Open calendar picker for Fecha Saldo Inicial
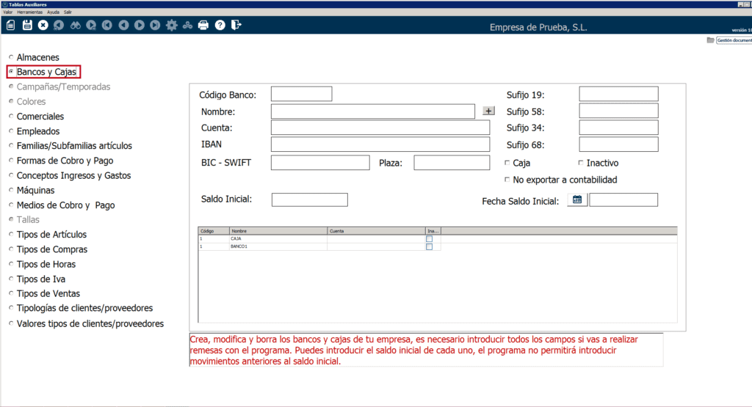Viewport: 752px width, 407px height. 577,200
